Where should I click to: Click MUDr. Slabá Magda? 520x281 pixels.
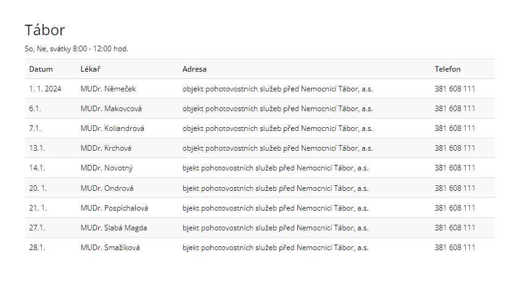pyautogui.click(x=113, y=228)
